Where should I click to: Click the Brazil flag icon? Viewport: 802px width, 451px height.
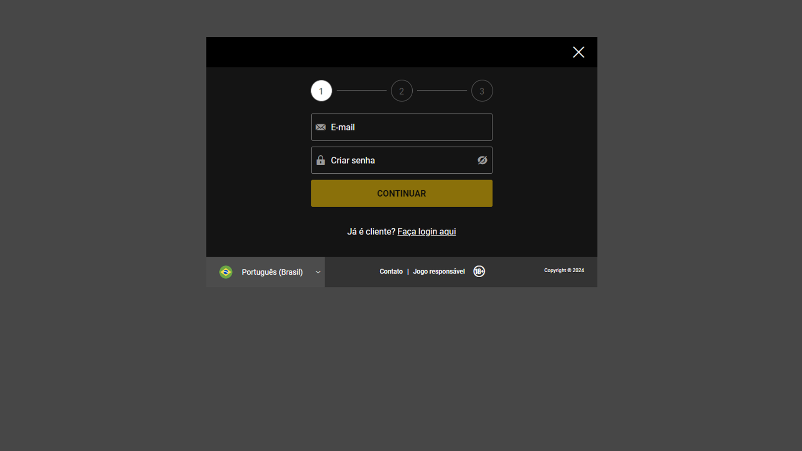226,272
